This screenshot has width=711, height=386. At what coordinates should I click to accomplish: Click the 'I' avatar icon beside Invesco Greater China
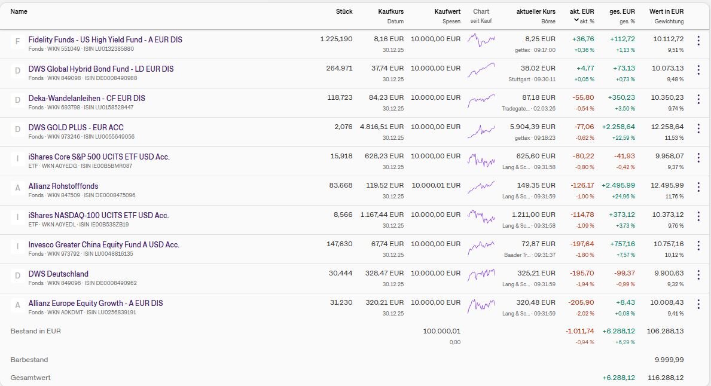[17, 246]
